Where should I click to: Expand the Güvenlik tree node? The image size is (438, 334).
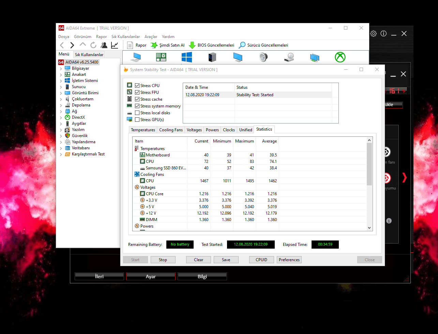coord(61,136)
